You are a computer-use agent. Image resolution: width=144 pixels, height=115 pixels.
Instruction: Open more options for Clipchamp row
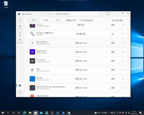click(123, 34)
